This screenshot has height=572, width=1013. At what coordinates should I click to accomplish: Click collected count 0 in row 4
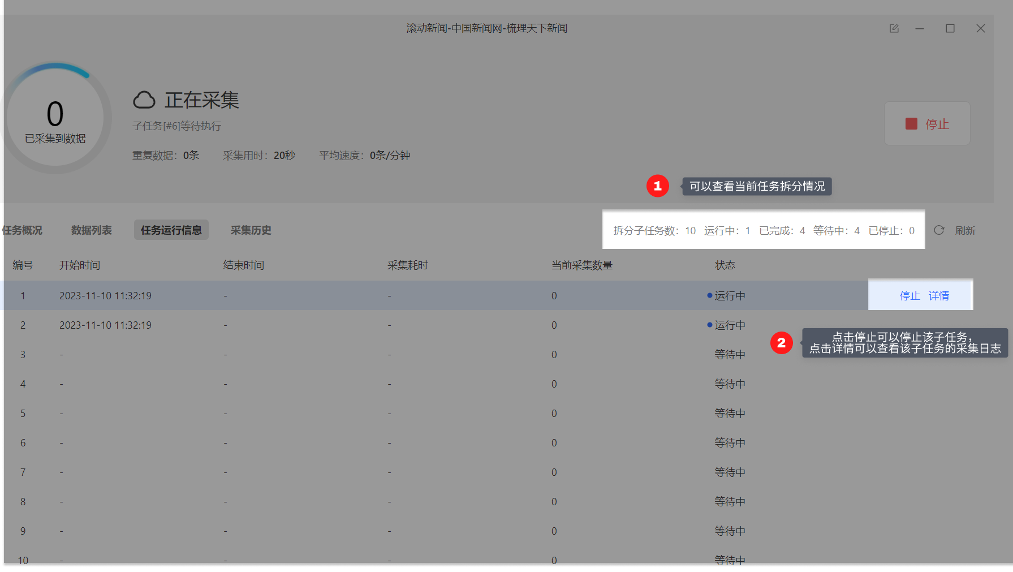pos(554,384)
